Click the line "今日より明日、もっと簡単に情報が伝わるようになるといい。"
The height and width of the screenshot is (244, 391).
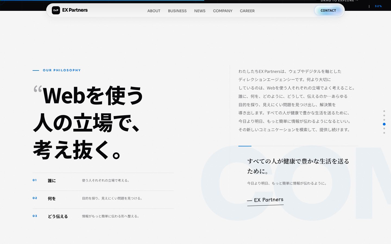click(295, 121)
